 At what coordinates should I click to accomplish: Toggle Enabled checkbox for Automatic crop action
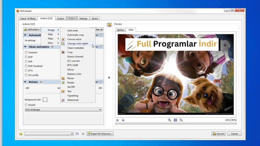101,35
